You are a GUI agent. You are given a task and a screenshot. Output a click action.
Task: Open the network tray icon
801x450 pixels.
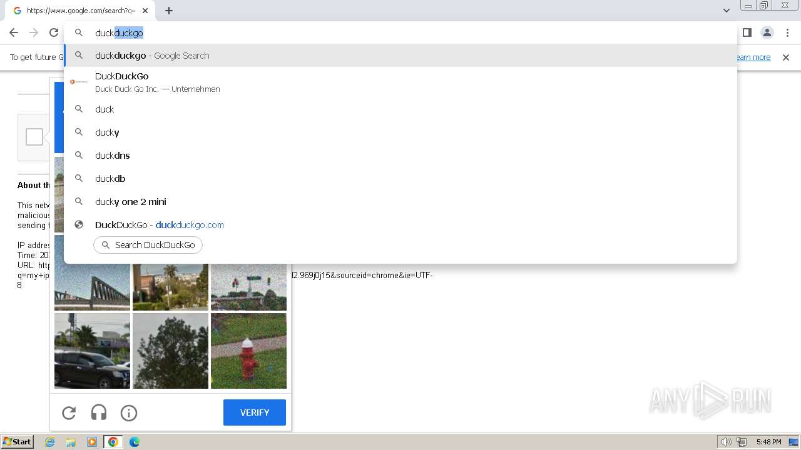click(x=741, y=442)
